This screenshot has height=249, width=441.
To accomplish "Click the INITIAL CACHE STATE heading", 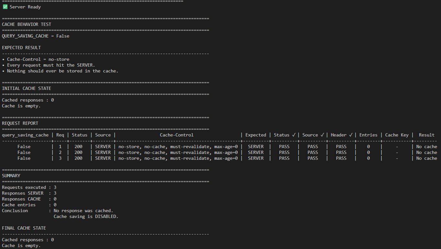I will coord(27,88).
